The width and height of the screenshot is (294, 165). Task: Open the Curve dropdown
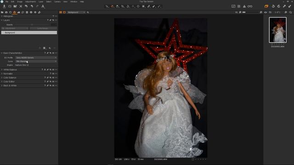36,61
